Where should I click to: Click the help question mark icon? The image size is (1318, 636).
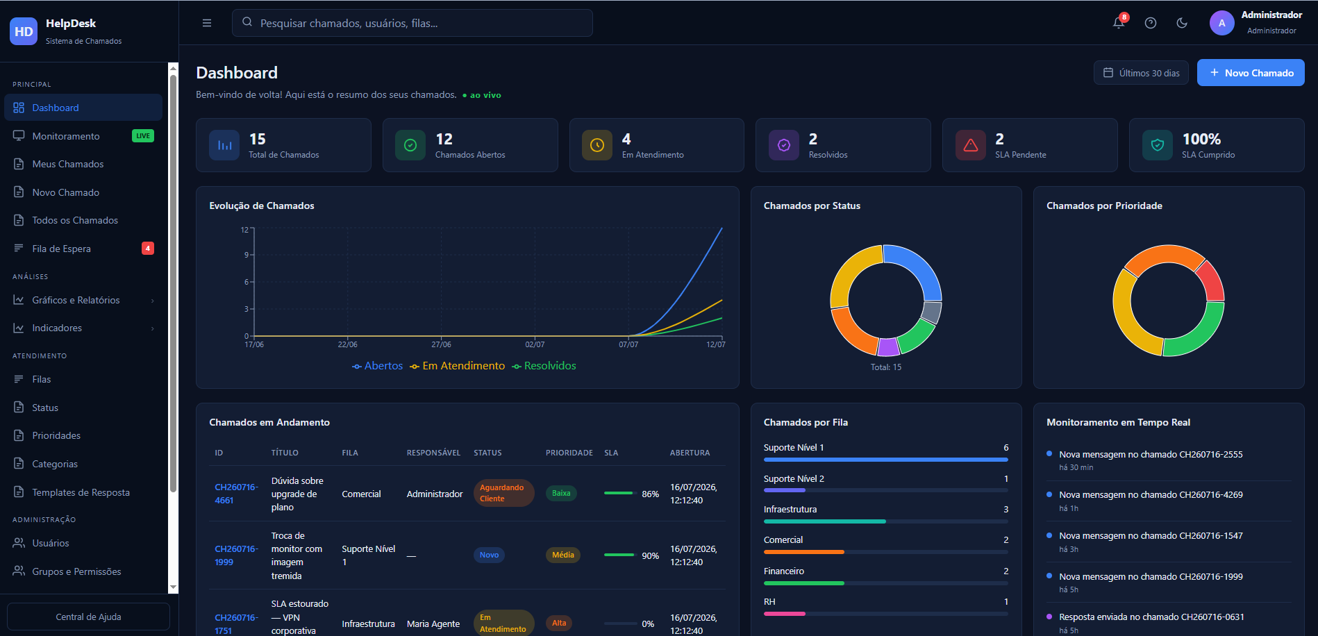click(x=1151, y=23)
